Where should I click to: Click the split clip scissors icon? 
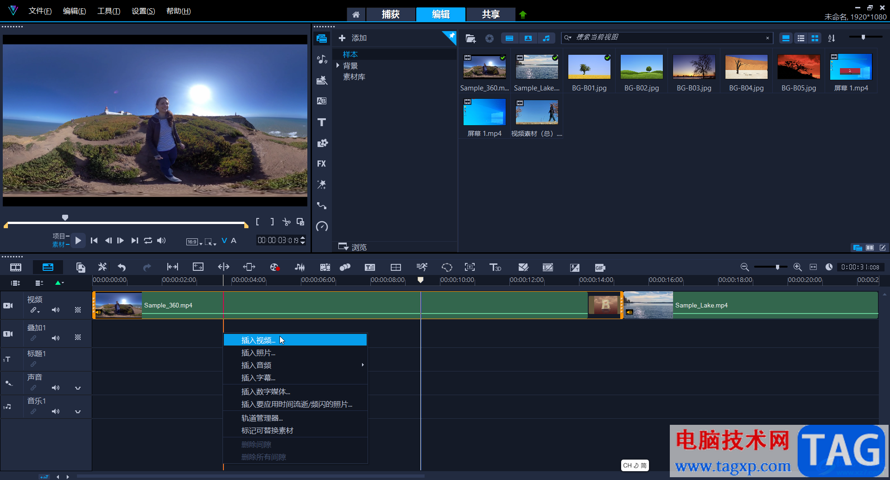(286, 222)
